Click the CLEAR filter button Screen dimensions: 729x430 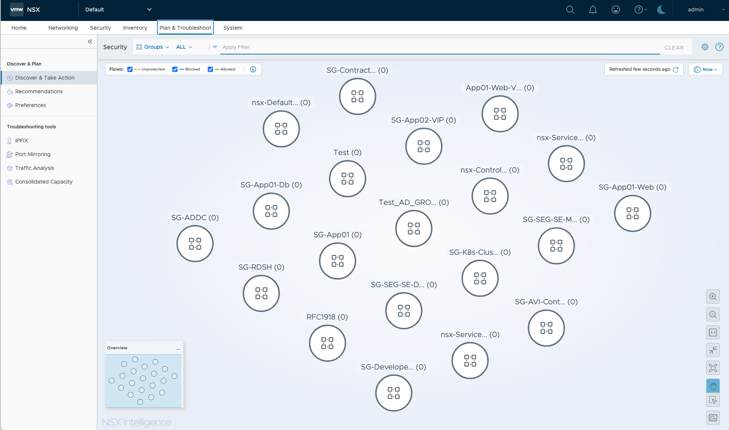pyautogui.click(x=674, y=48)
